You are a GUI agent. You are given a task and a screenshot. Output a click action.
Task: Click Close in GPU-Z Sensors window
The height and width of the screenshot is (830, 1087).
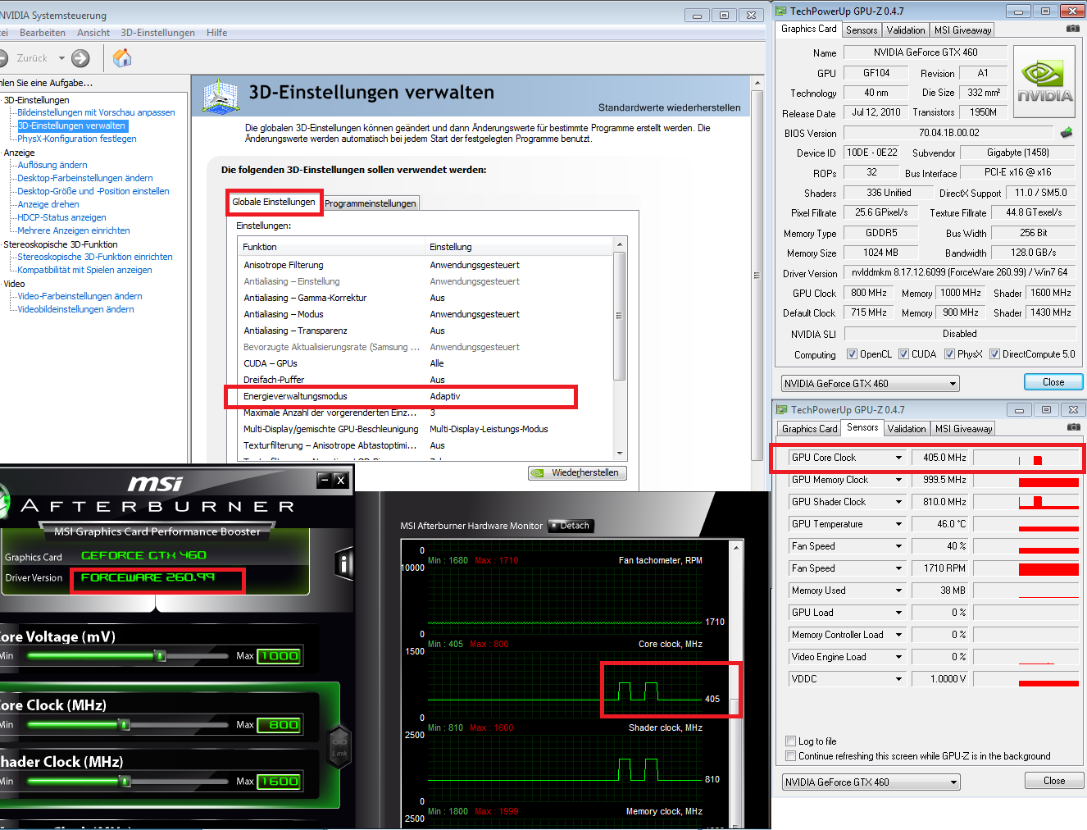1054,781
